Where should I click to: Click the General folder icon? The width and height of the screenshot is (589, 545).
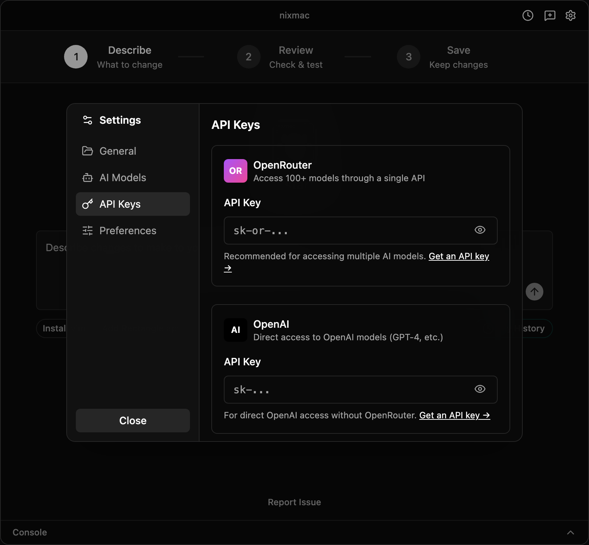coord(88,151)
